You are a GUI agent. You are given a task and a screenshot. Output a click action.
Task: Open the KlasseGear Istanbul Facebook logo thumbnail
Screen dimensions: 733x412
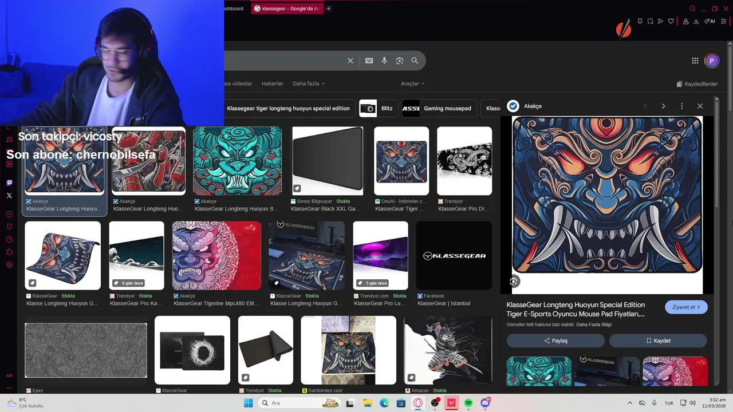[454, 256]
